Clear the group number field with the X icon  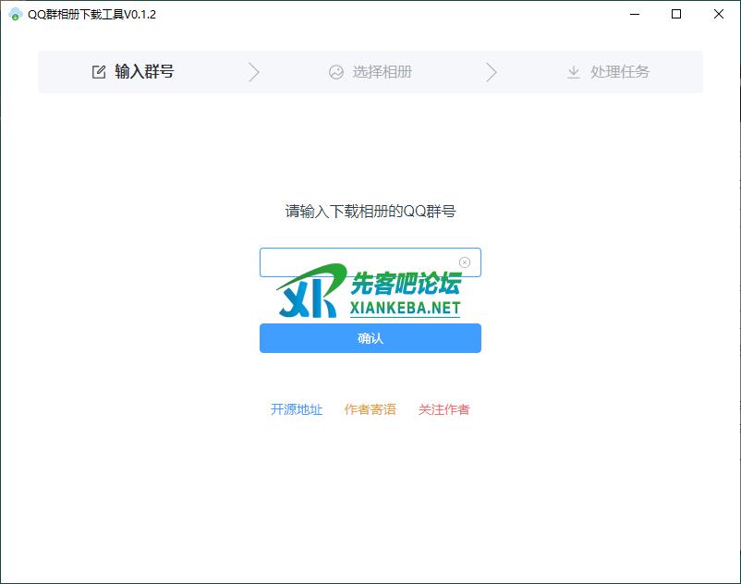click(x=465, y=262)
